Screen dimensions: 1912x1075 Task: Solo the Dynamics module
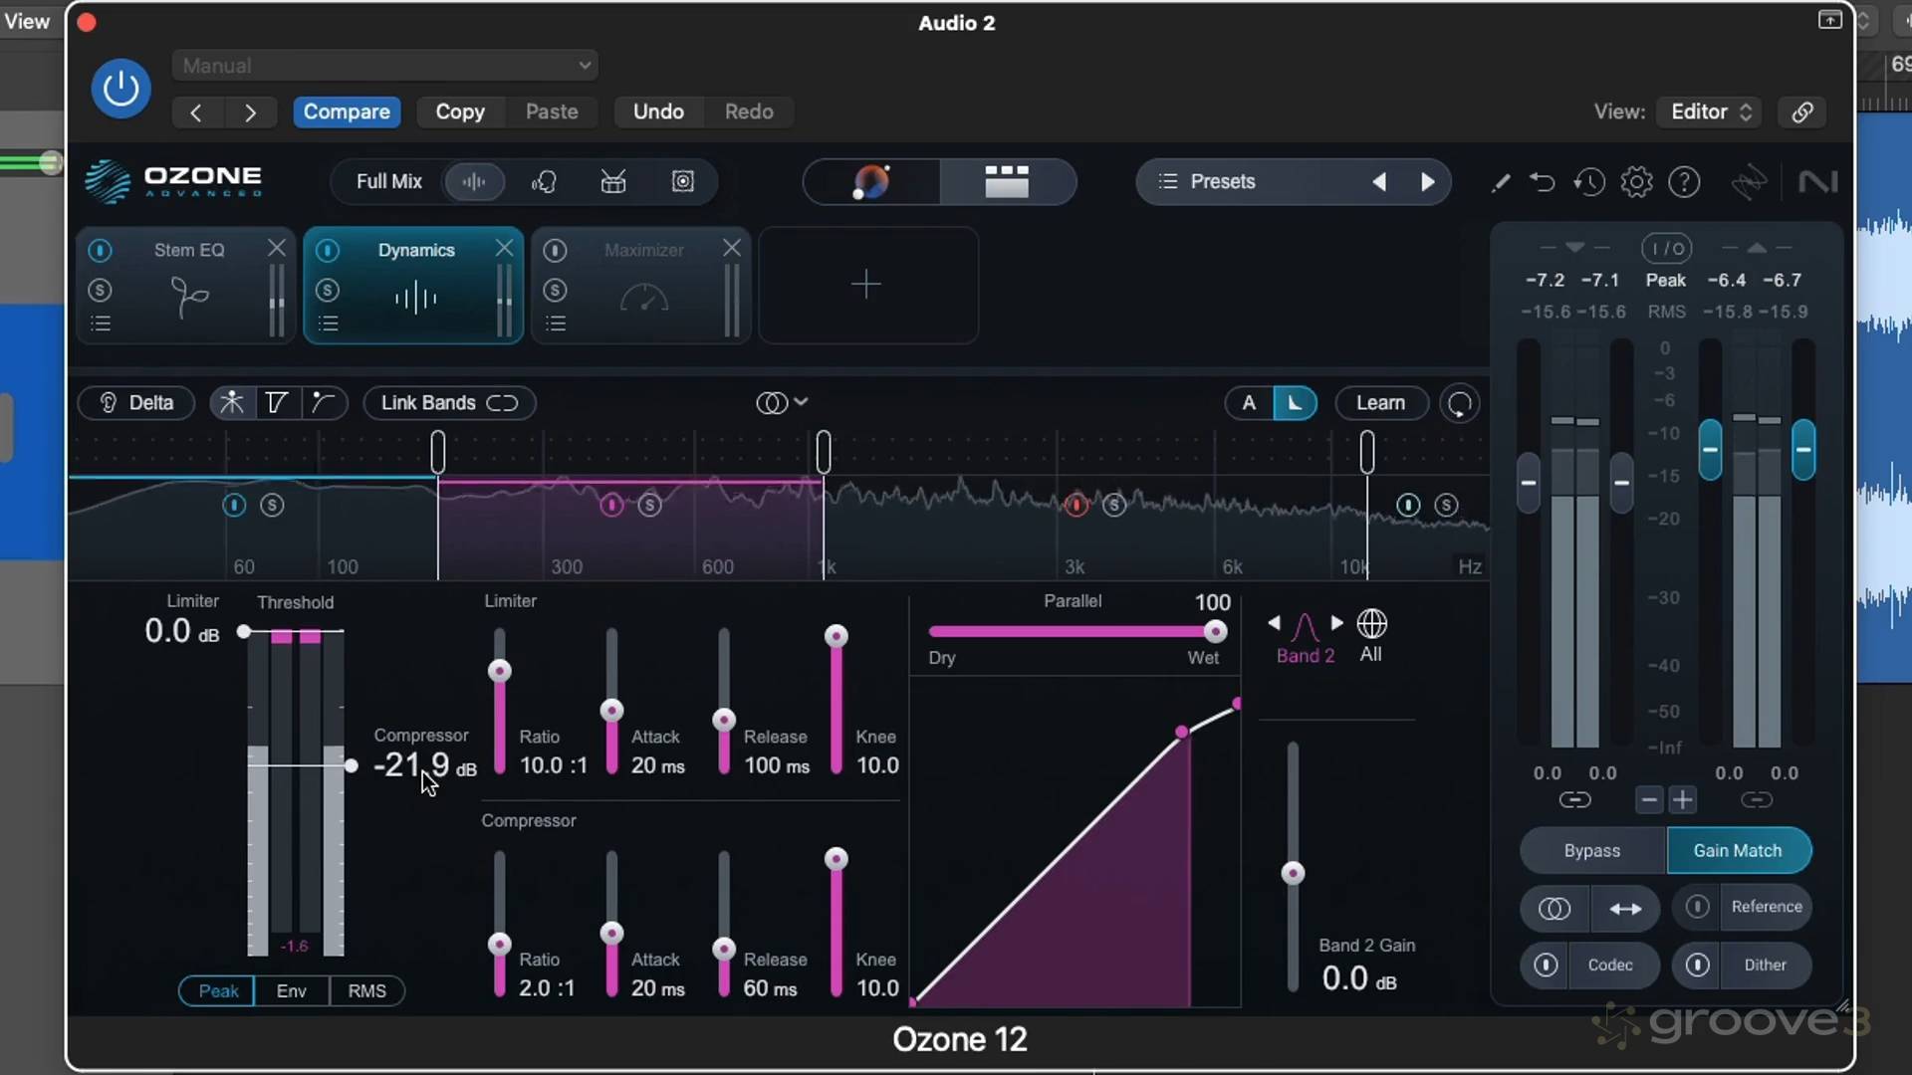pos(328,290)
